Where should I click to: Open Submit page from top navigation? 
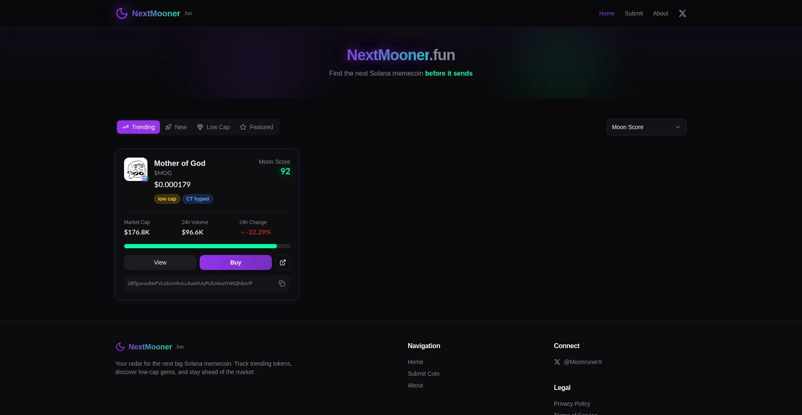(634, 13)
